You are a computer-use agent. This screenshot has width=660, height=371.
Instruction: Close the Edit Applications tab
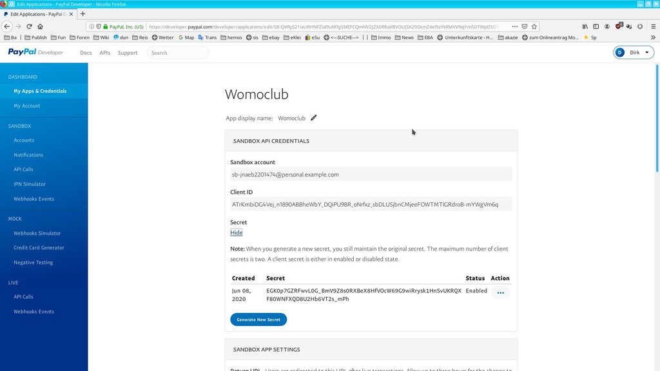71,14
